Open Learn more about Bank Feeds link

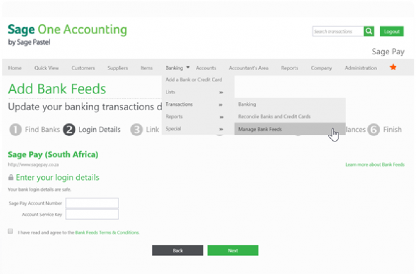(375, 165)
